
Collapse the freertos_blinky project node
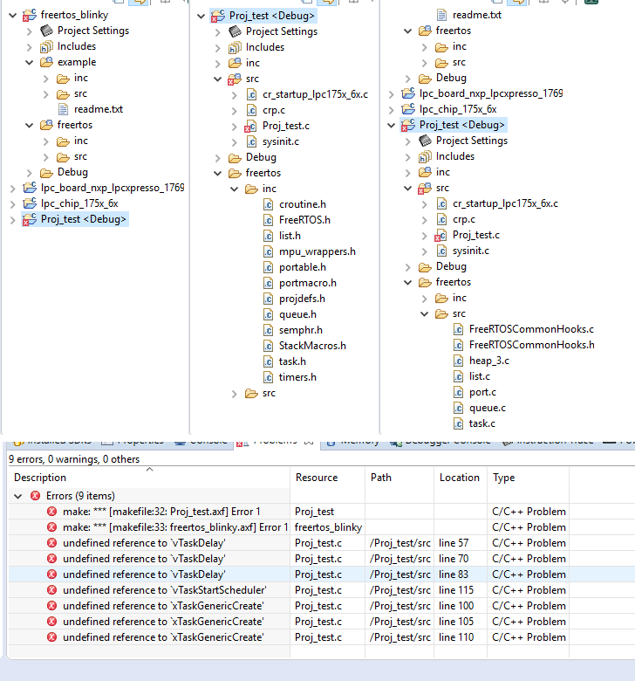(13, 16)
